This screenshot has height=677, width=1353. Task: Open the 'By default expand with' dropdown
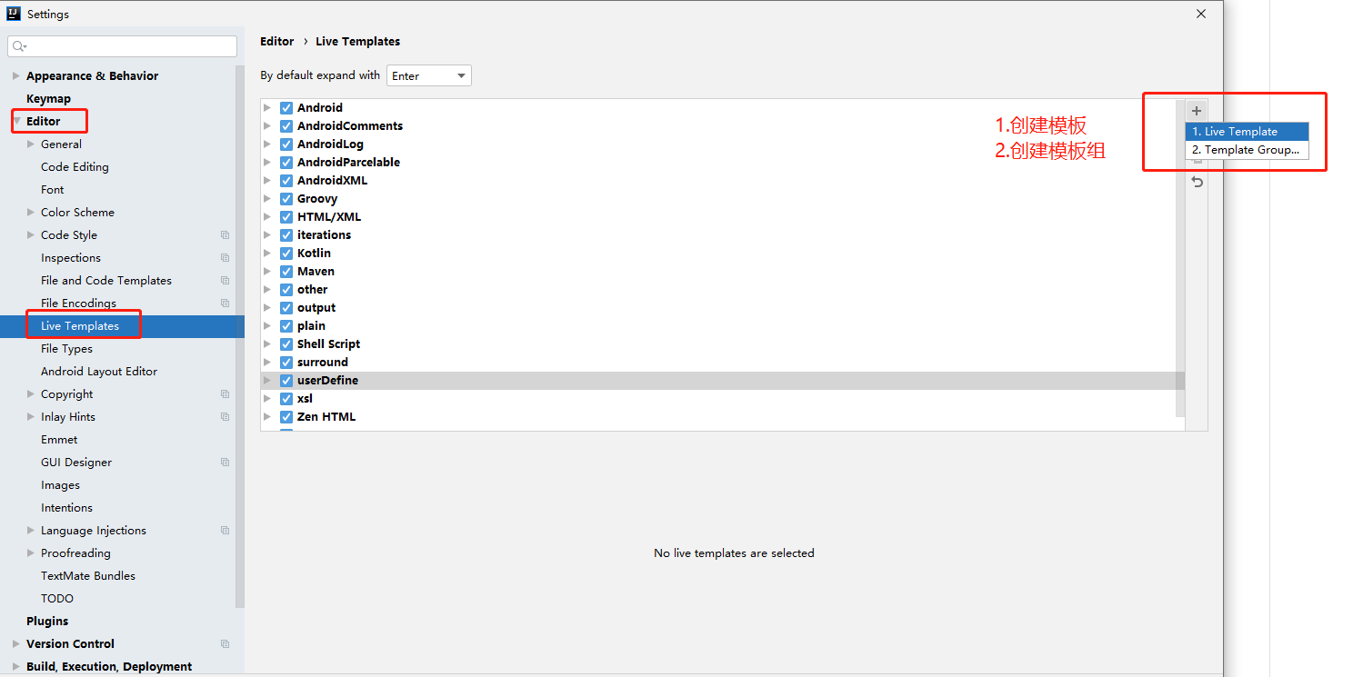click(x=429, y=75)
